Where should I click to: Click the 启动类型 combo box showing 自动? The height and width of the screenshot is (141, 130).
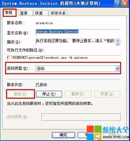[x=78, y=69]
